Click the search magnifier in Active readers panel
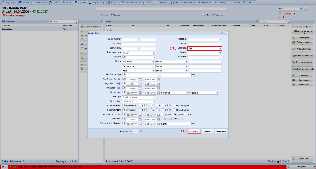The image size is (316, 169). tap(76, 21)
